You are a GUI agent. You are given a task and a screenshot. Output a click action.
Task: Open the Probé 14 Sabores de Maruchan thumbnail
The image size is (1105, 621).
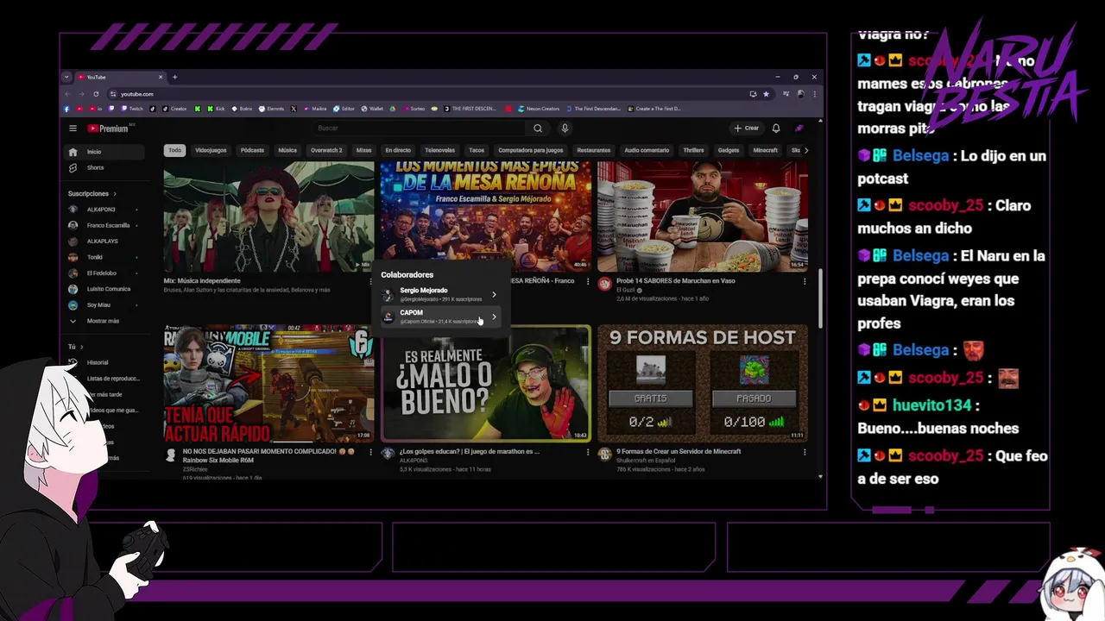pyautogui.click(x=703, y=216)
